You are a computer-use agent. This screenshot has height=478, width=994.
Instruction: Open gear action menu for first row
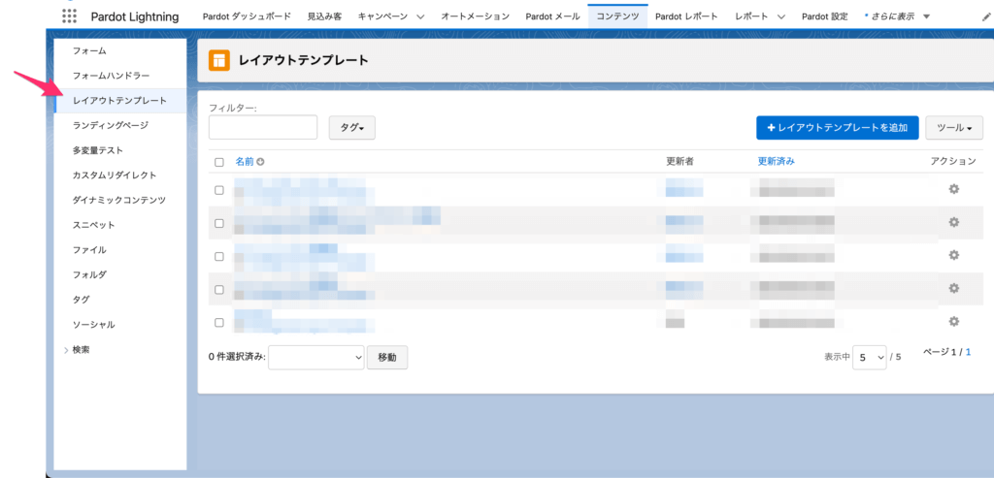pos(953,189)
